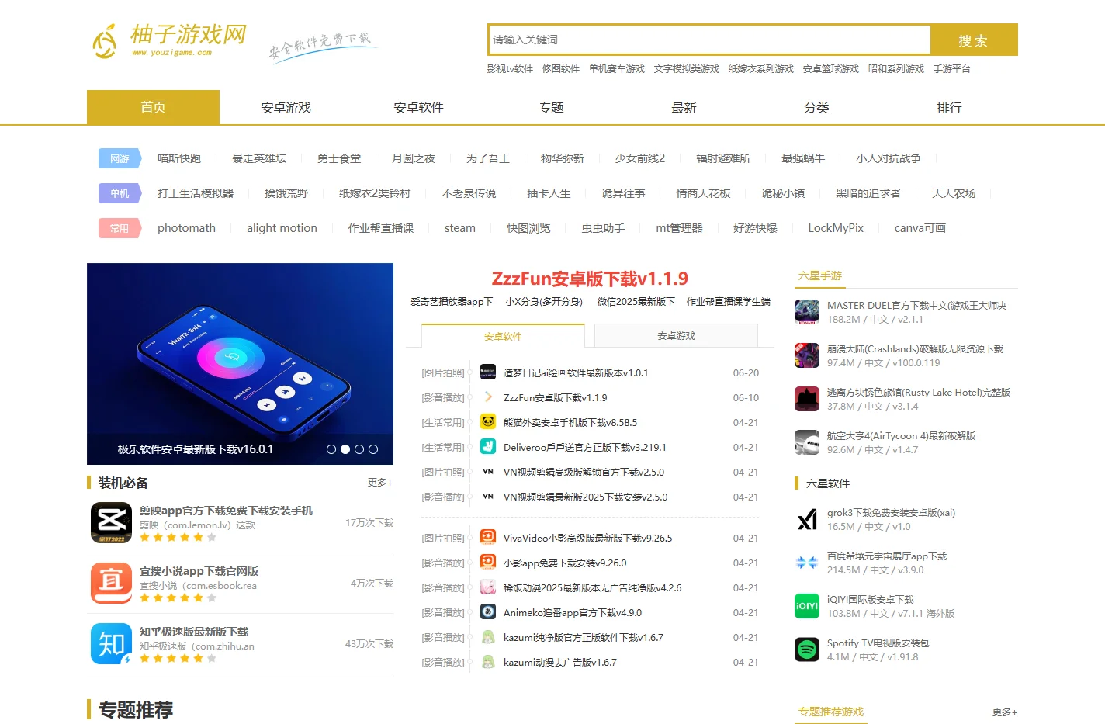Click the 影视tv软件 hot keyword
The height and width of the screenshot is (724, 1105).
coord(510,69)
